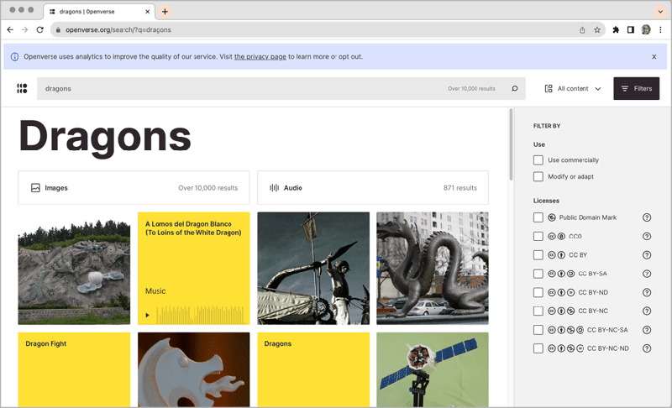
Task: Dismiss the analytics banner with the X
Action: [x=654, y=56]
